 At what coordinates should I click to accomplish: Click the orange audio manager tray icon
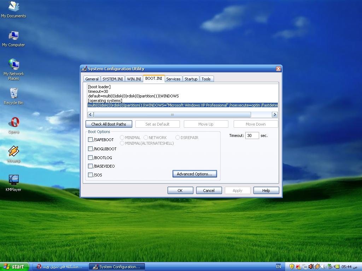(x=311, y=267)
